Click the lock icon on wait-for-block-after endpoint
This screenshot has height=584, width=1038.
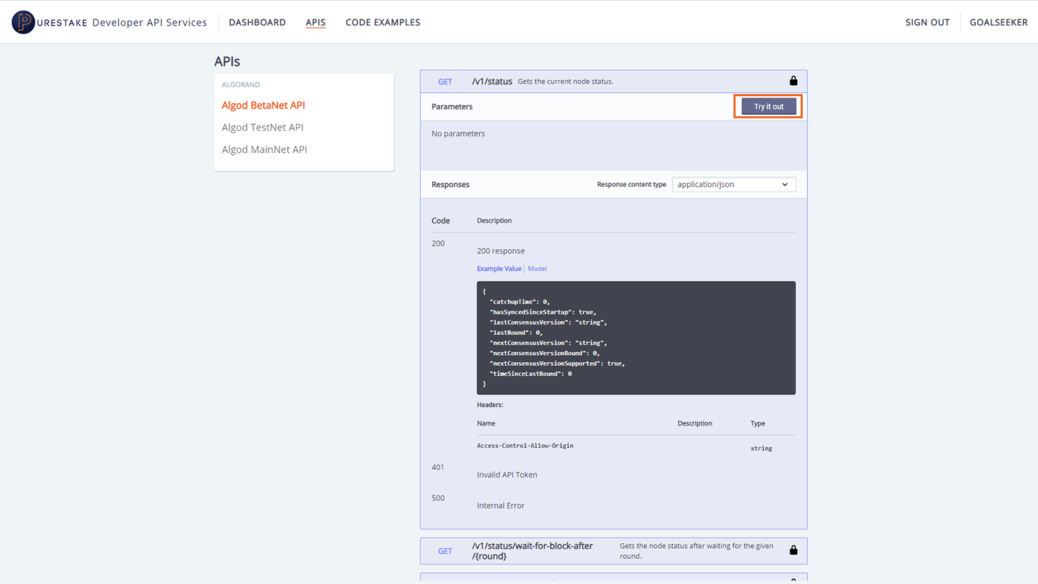794,550
